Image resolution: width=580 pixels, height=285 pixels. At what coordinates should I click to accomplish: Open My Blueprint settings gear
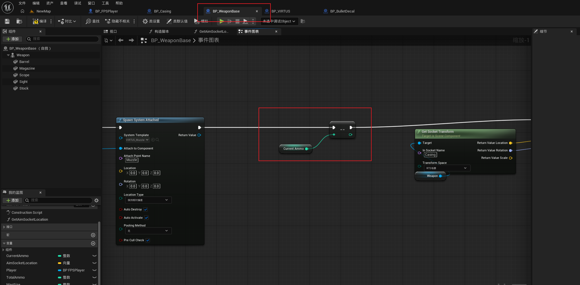tap(96, 200)
